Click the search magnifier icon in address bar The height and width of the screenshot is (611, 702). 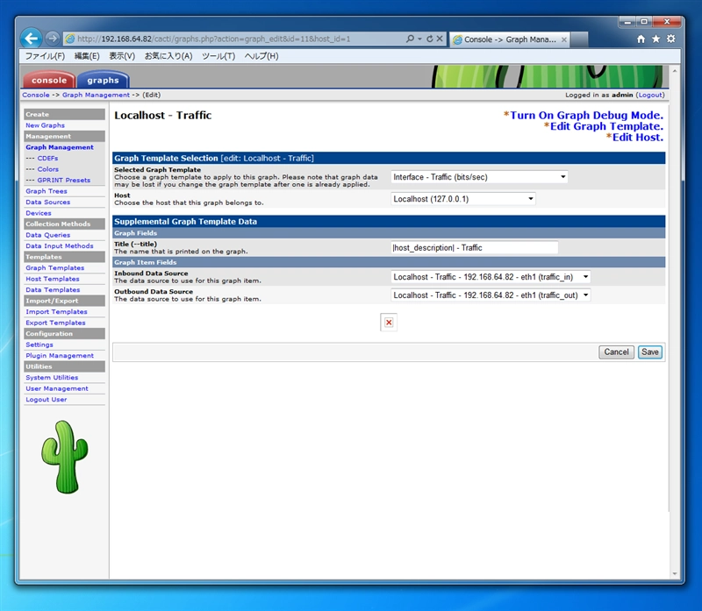410,39
